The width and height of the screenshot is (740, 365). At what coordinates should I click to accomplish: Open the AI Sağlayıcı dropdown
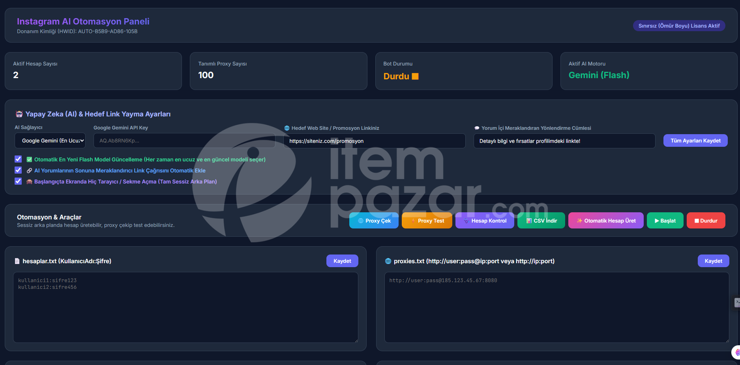pos(50,140)
